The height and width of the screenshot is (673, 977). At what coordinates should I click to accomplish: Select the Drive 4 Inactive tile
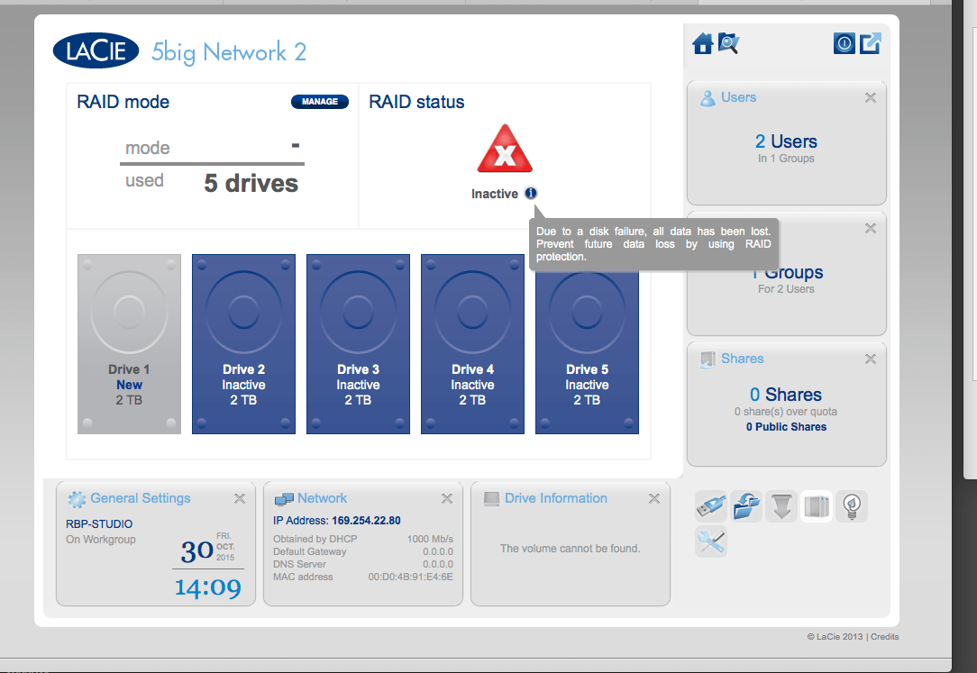click(473, 343)
